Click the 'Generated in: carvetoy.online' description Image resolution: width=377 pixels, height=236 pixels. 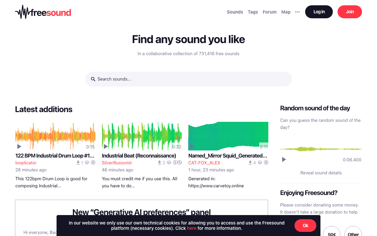[x=216, y=182]
